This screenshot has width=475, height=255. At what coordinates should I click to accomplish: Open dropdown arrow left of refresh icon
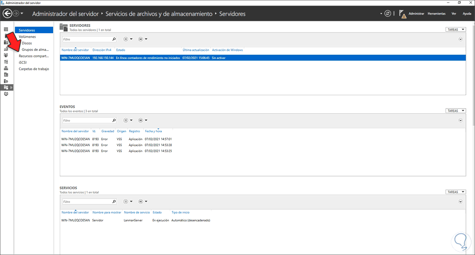coord(381,14)
